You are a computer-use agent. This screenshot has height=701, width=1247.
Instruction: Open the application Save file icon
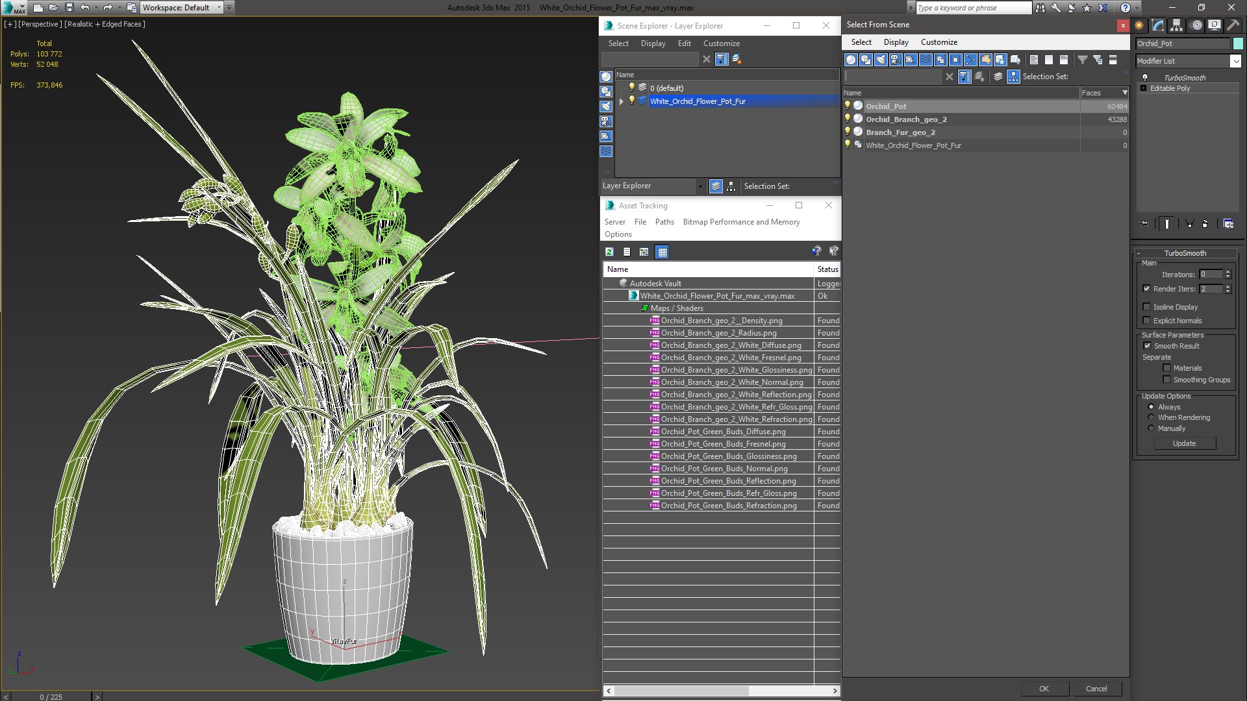[69, 8]
